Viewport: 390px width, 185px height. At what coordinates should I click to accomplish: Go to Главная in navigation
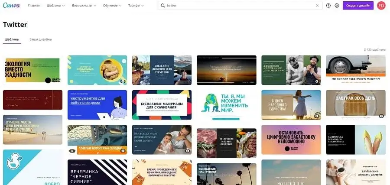pyautogui.click(x=34, y=6)
